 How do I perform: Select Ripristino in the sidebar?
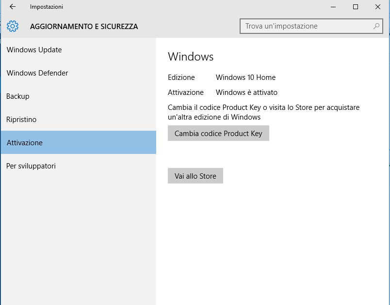(79, 120)
